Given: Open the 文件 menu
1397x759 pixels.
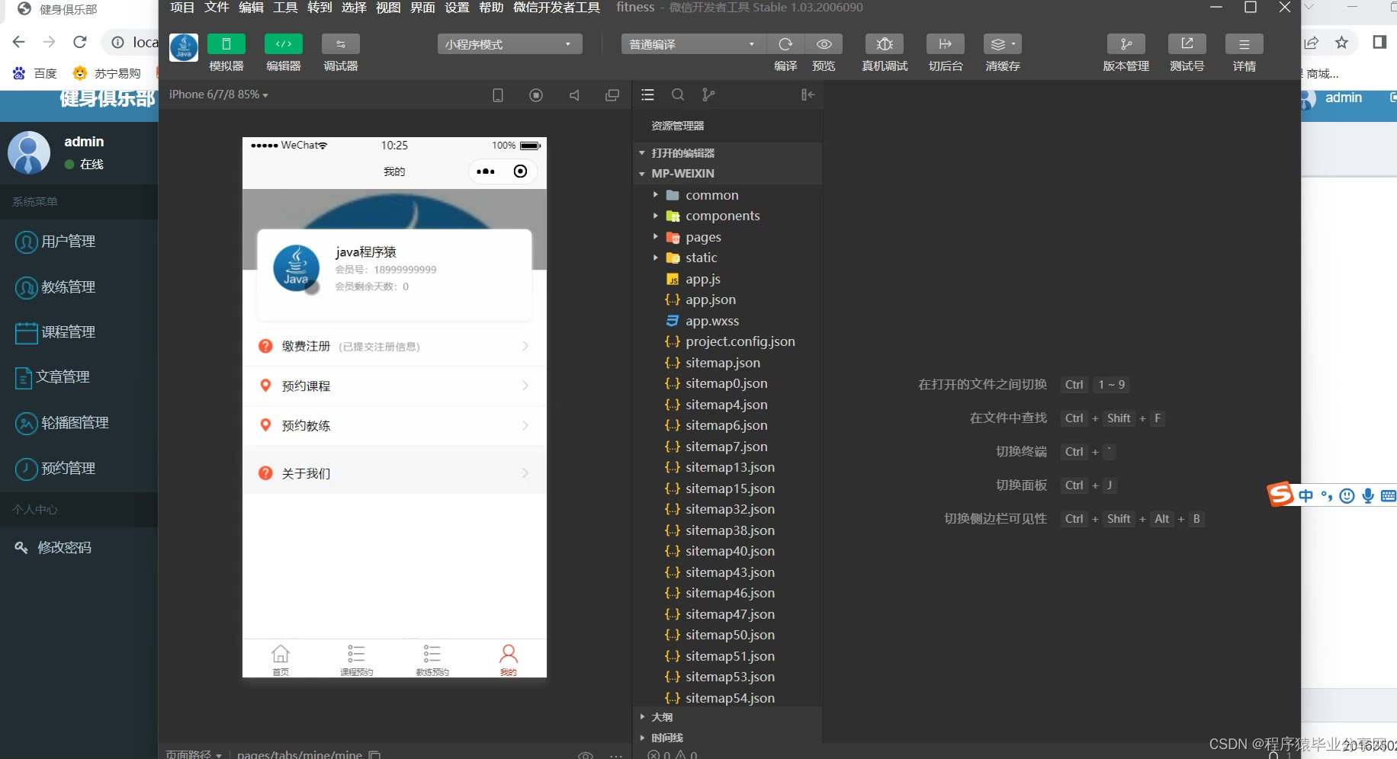Looking at the screenshot, I should pos(217,8).
